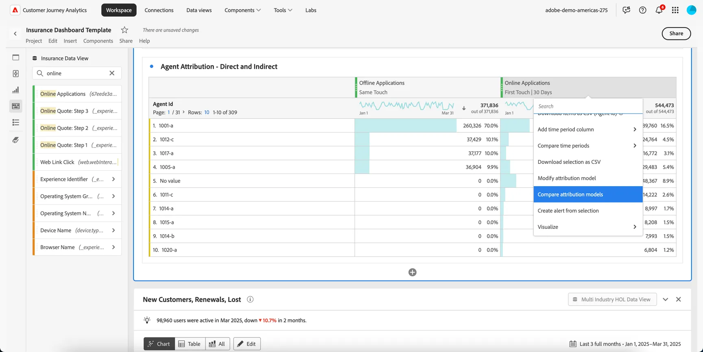703x352 pixels.
Task: Expand the Experience Identifier dimension
Action: [x=114, y=179]
